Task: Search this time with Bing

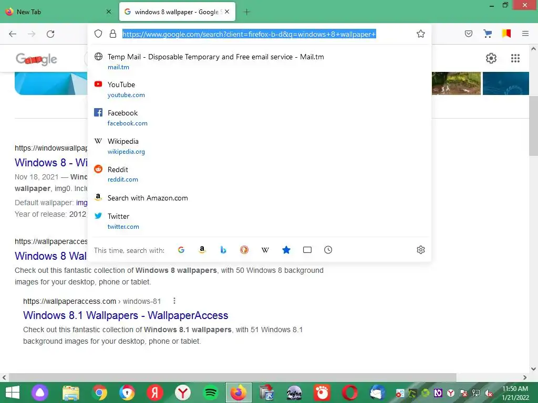Action: click(223, 250)
